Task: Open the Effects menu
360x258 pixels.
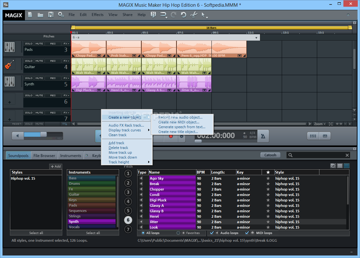Action: (x=97, y=15)
